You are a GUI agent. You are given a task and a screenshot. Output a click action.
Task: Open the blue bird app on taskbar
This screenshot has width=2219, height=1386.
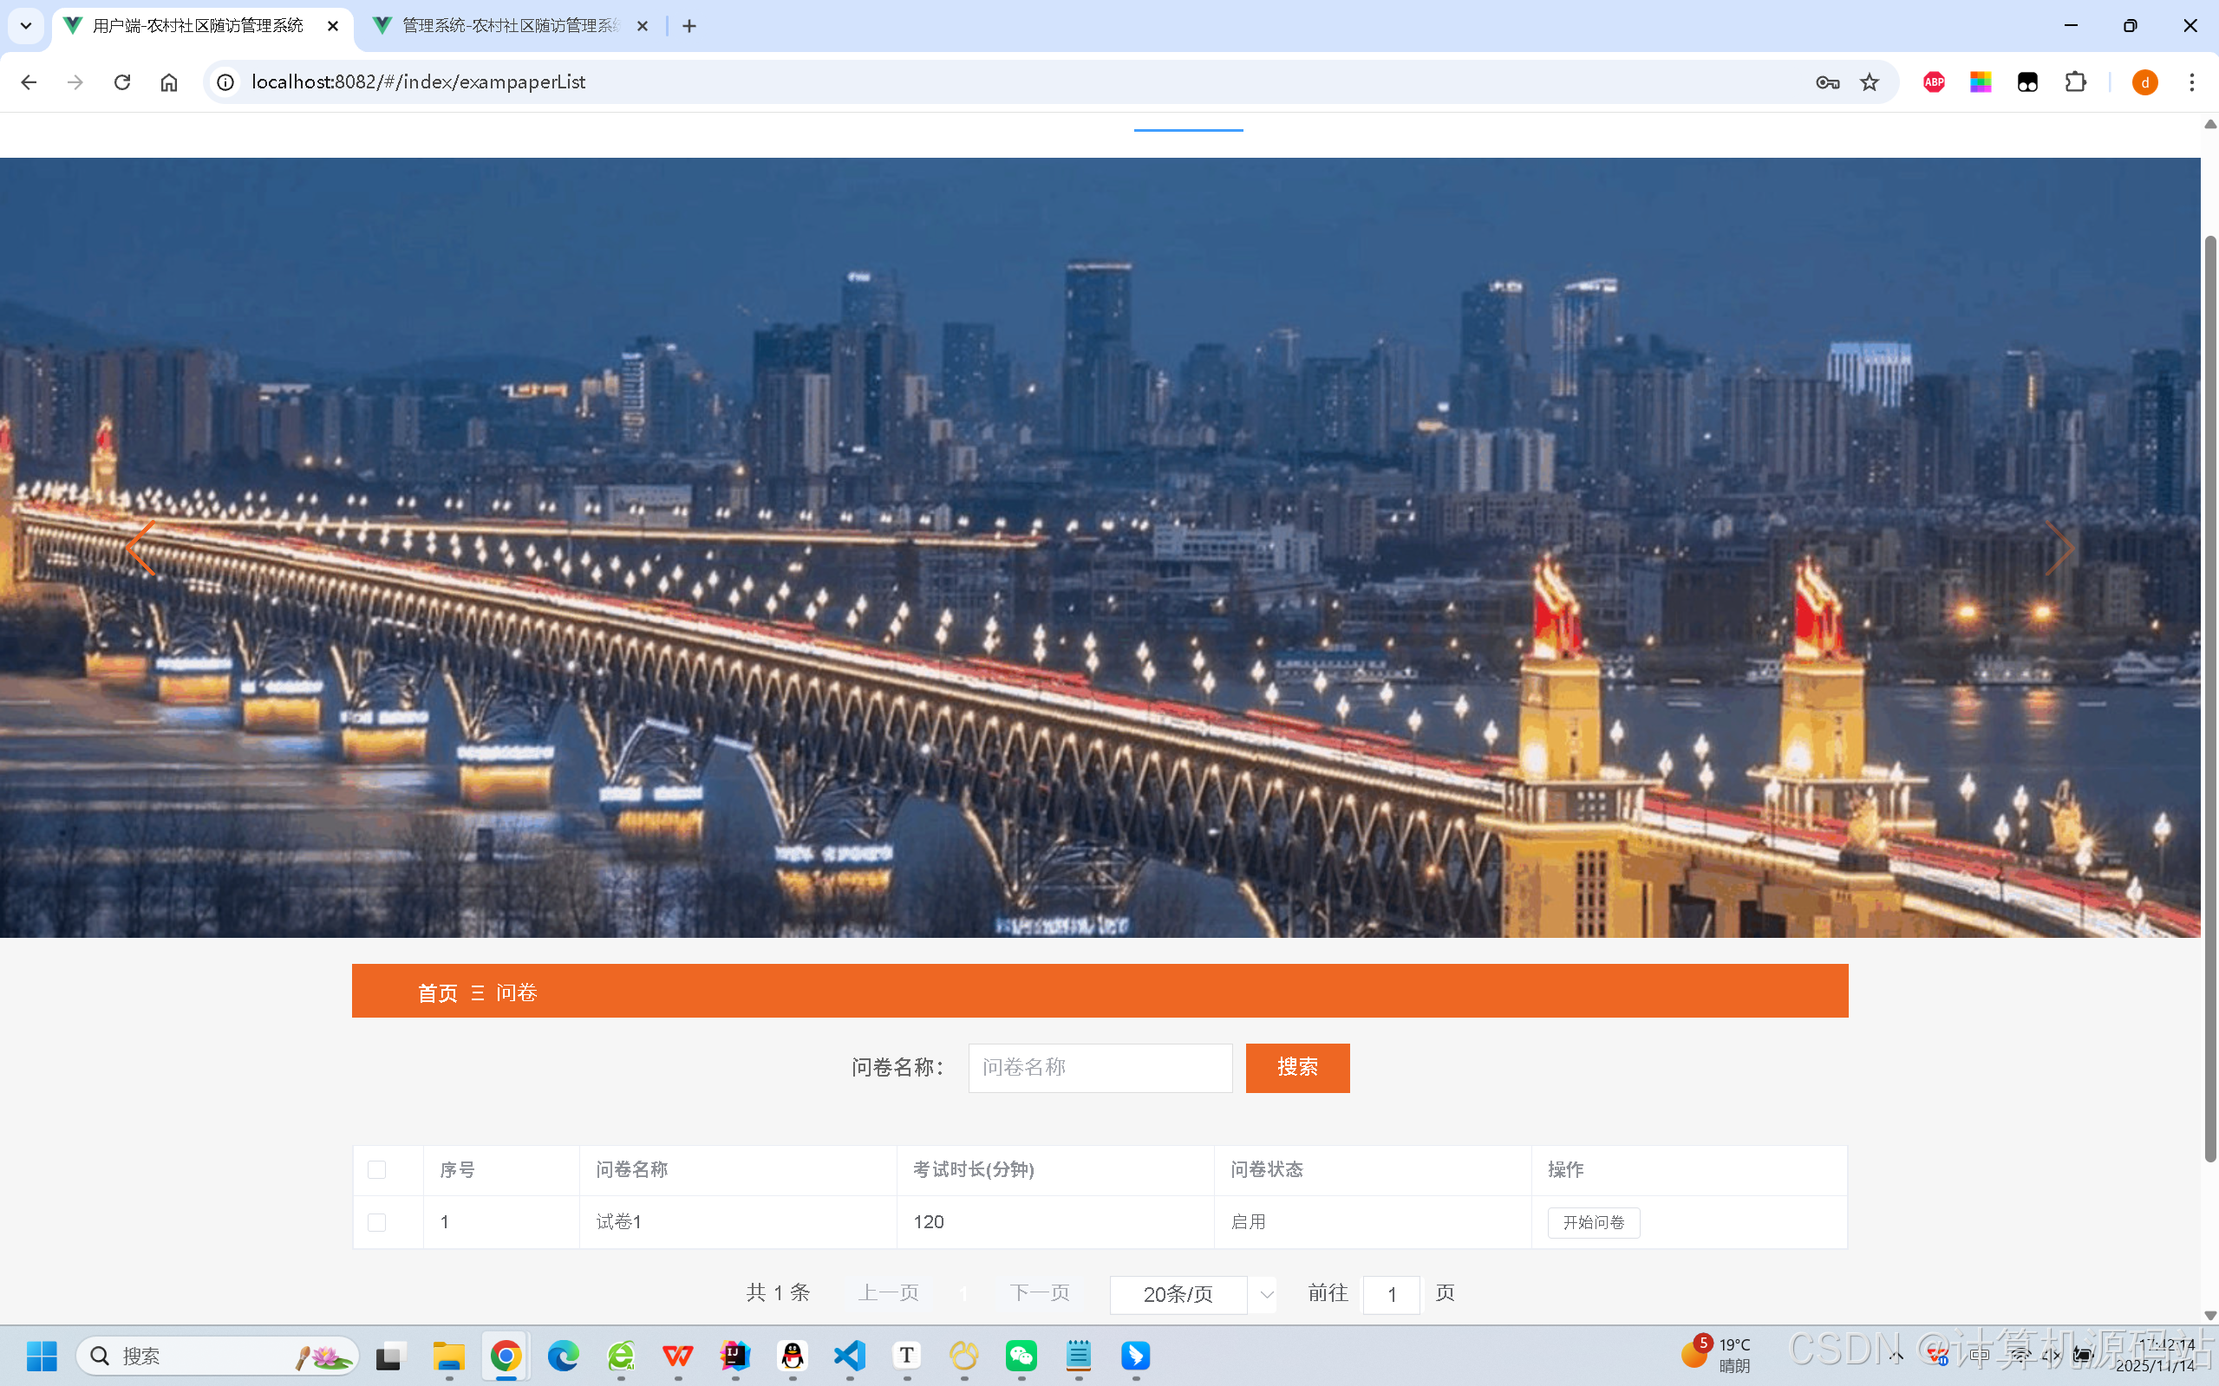pos(1136,1355)
